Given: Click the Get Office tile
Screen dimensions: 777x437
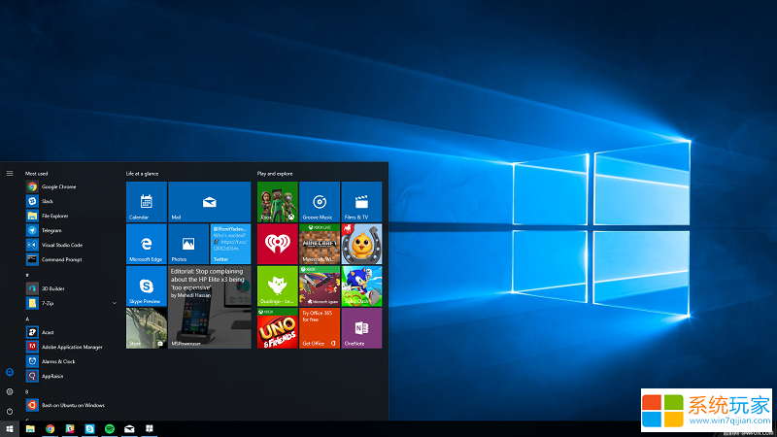Looking at the screenshot, I should [x=320, y=328].
